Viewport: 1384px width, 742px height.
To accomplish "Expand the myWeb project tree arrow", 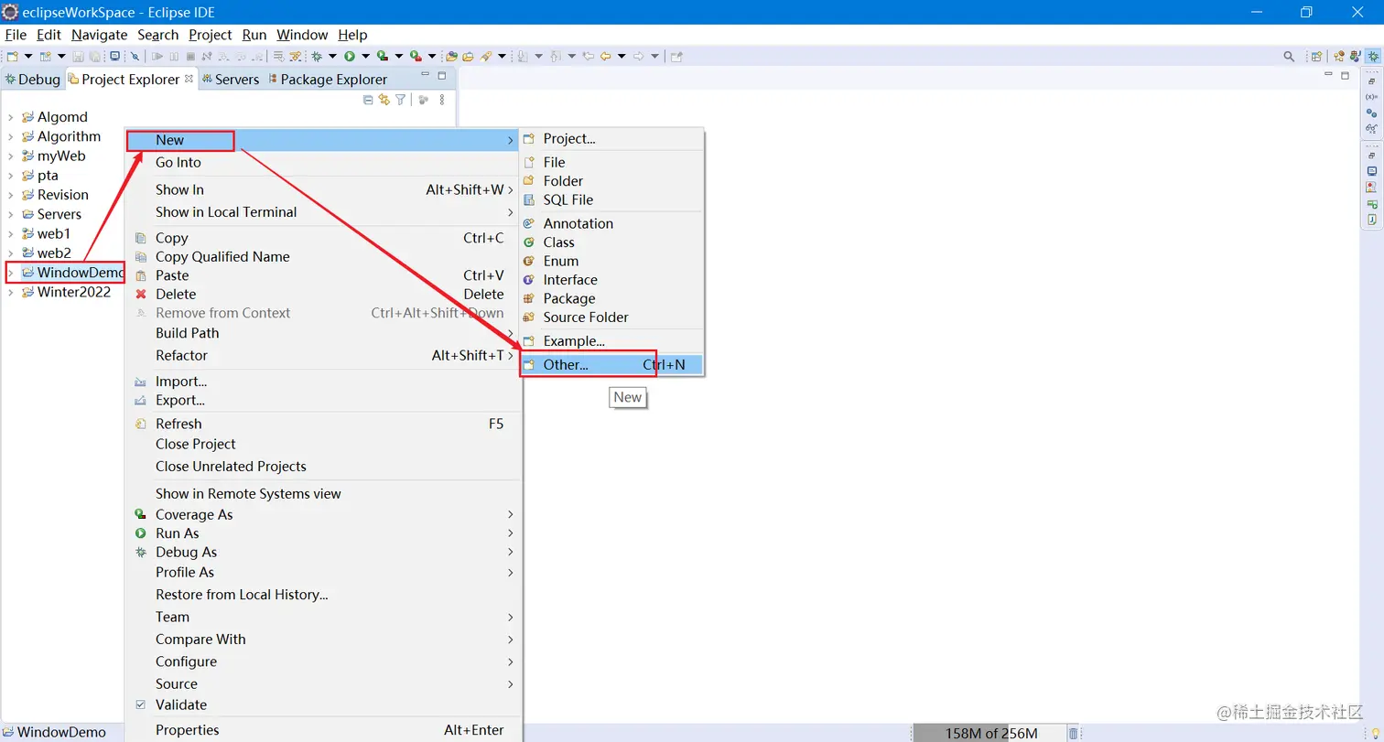I will click(11, 156).
